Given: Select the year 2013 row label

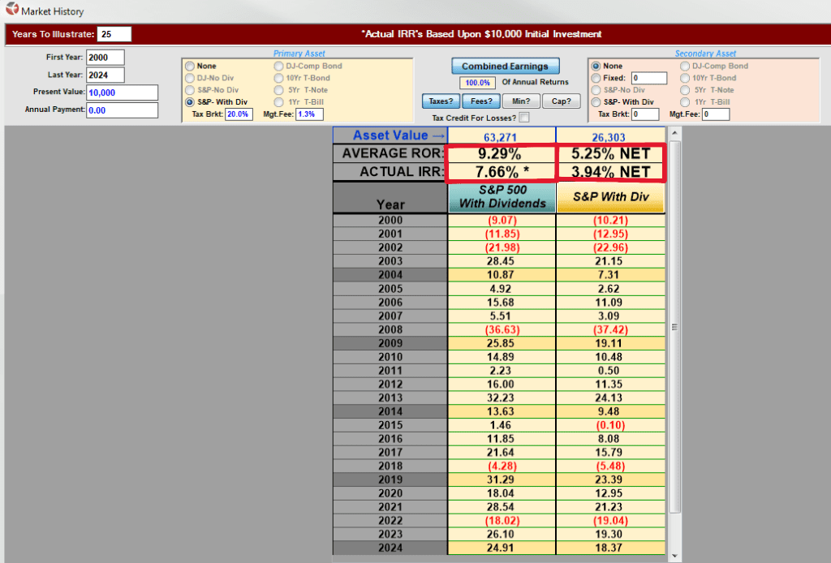Looking at the screenshot, I should pyautogui.click(x=390, y=398).
